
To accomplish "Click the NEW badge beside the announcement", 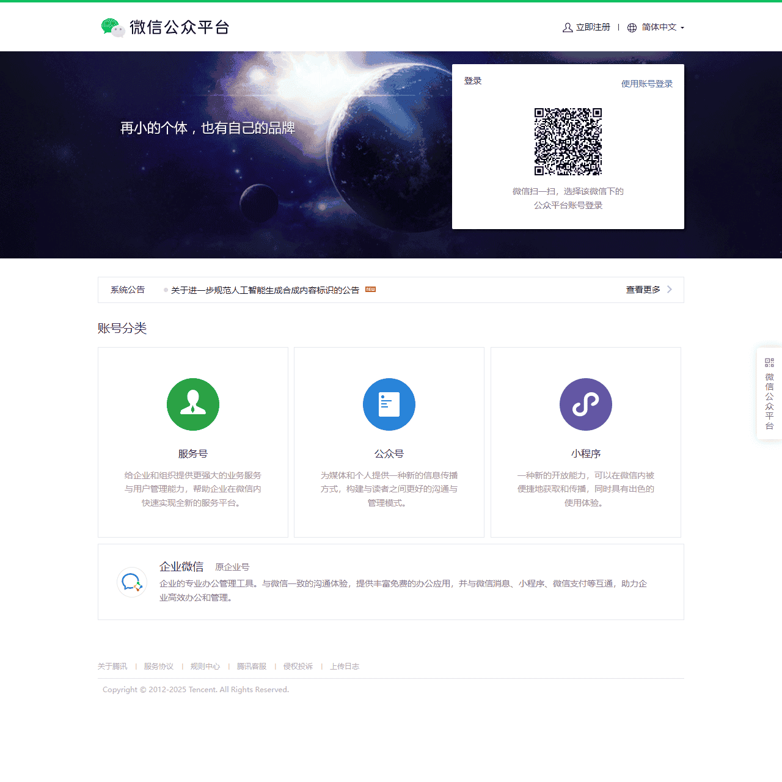I will coord(371,290).
